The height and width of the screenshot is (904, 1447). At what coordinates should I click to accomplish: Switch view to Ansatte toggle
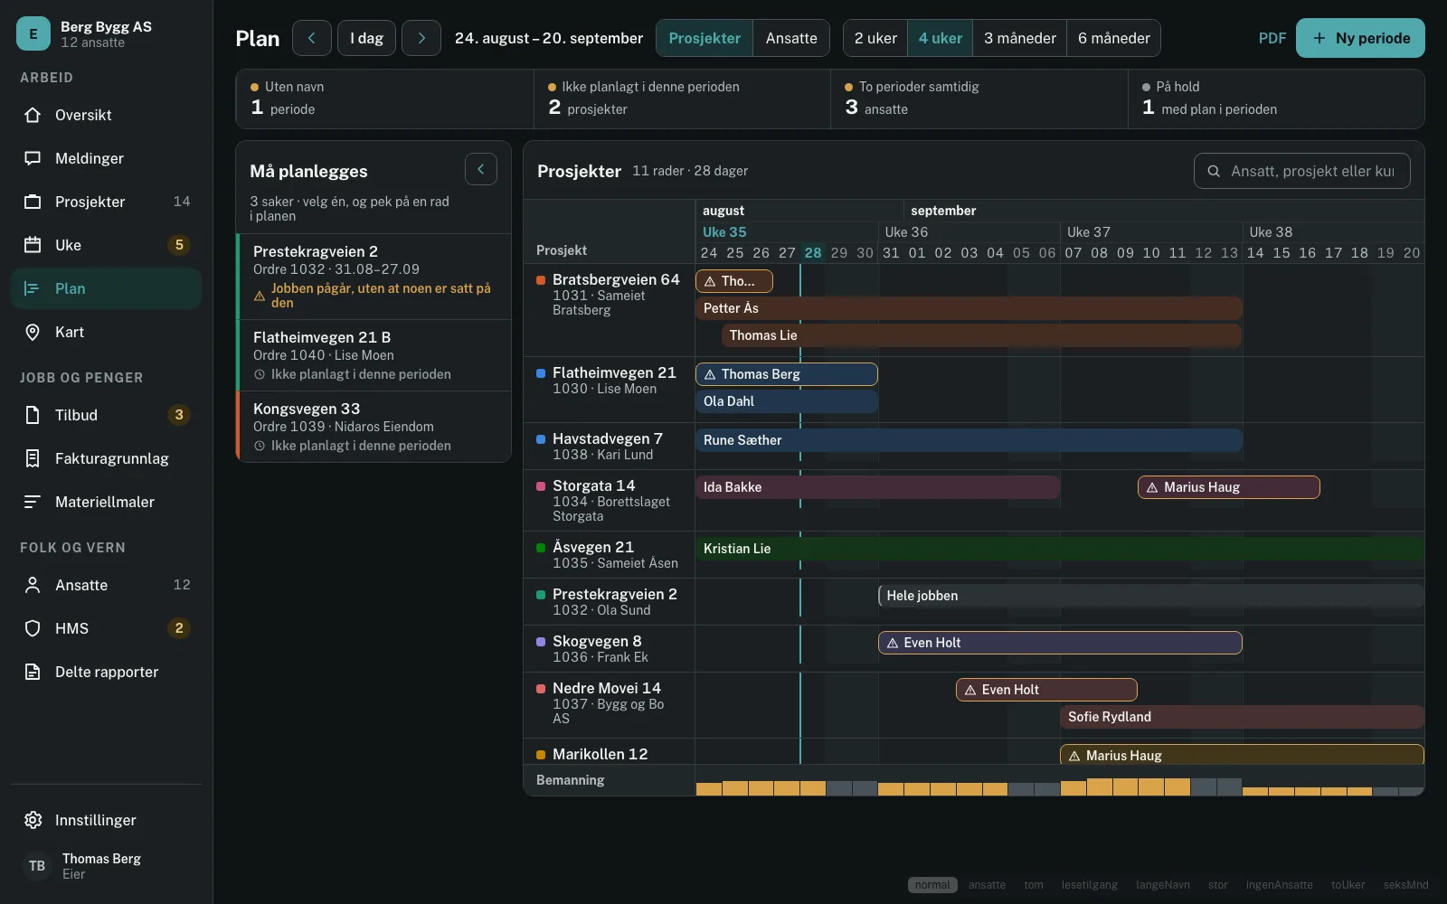click(791, 38)
